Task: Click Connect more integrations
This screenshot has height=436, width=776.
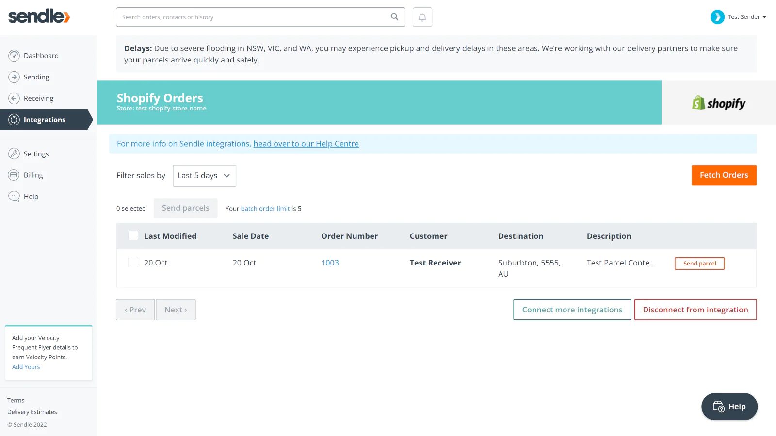Action: 572,310
